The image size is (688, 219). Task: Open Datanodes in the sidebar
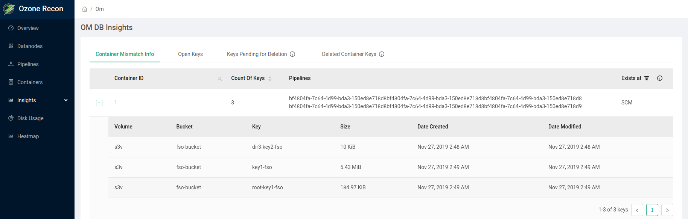tap(30, 46)
